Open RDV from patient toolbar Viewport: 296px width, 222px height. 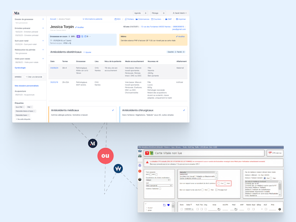[x=118, y=19]
